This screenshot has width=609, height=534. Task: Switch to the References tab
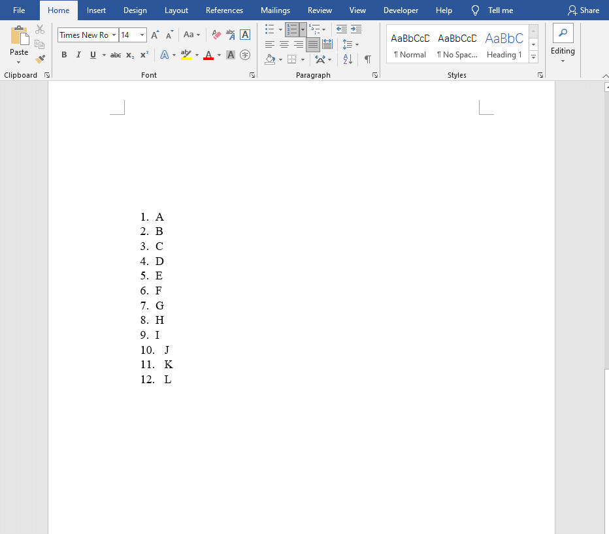pyautogui.click(x=224, y=10)
